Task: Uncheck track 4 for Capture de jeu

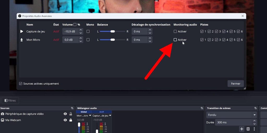Action: point(224,31)
